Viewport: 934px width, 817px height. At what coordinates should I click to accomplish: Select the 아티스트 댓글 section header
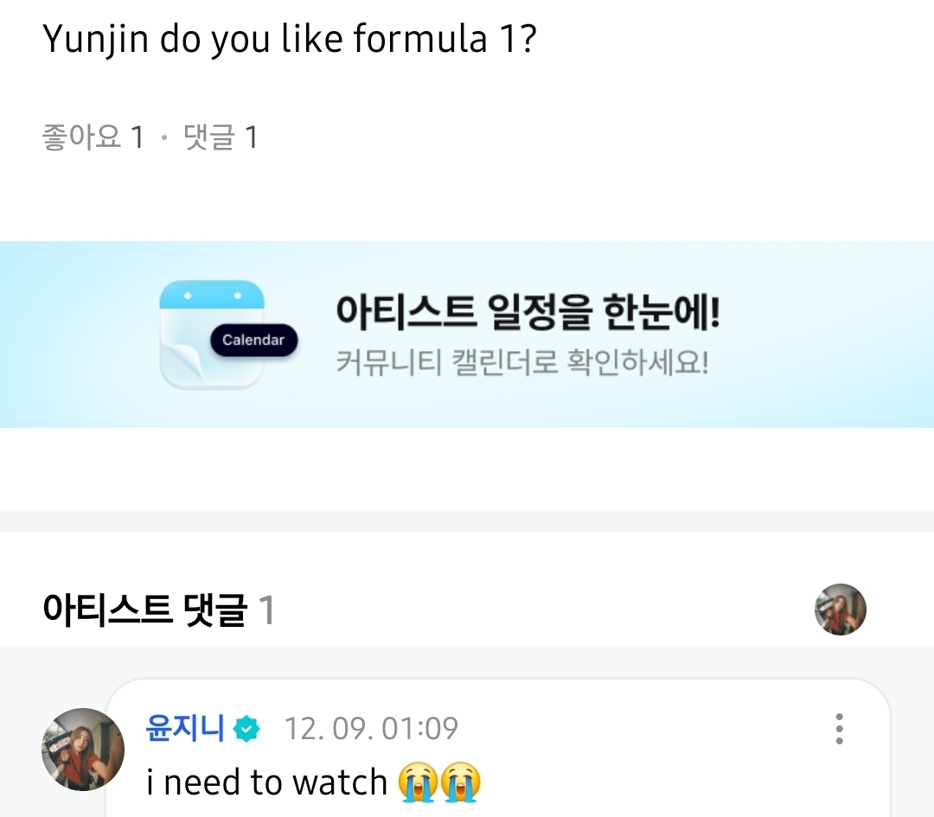click(x=144, y=610)
